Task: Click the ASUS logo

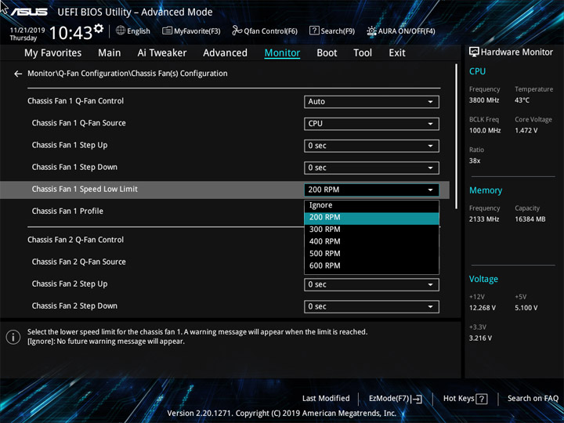Action: pyautogui.click(x=30, y=12)
